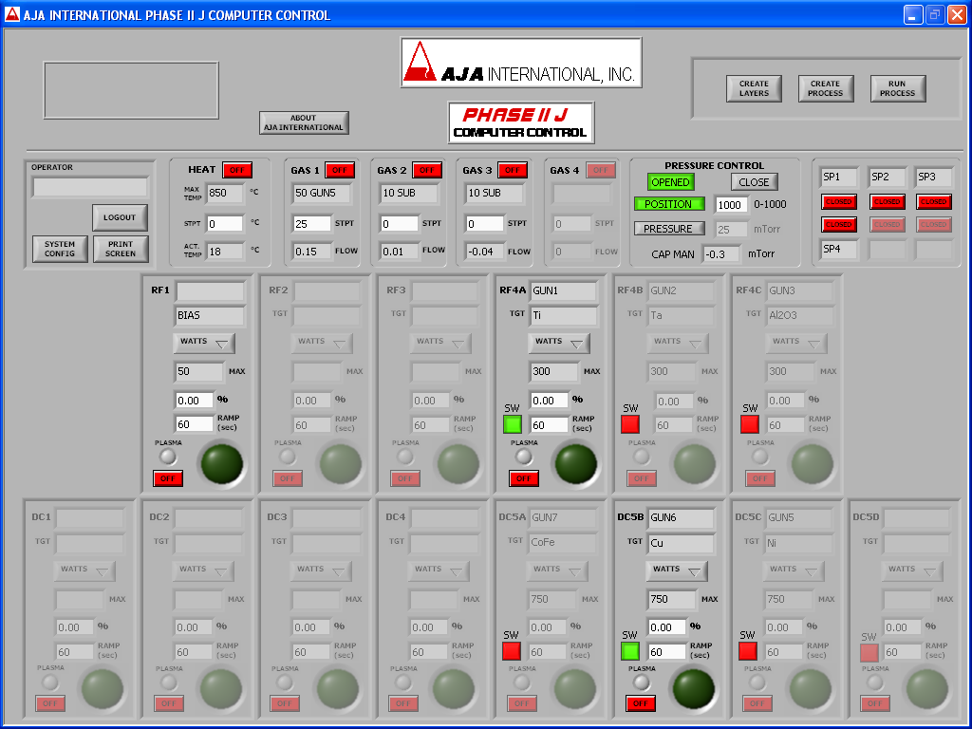
Task: Click the DC5B green SW shutter indicator
Action: pos(630,651)
